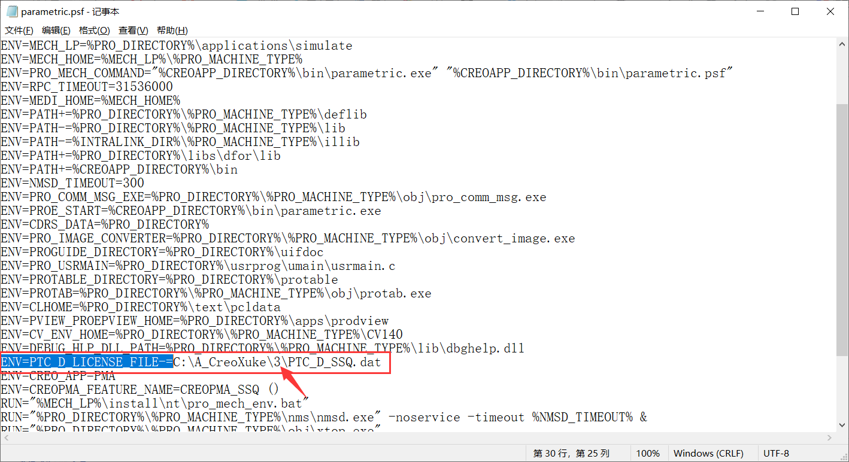The width and height of the screenshot is (849, 462).
Task: Open the 文件(F) menu
Action: [x=19, y=31]
